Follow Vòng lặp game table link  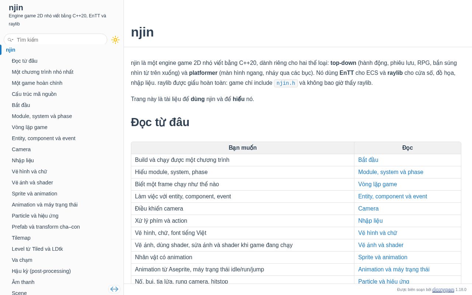[x=378, y=184]
